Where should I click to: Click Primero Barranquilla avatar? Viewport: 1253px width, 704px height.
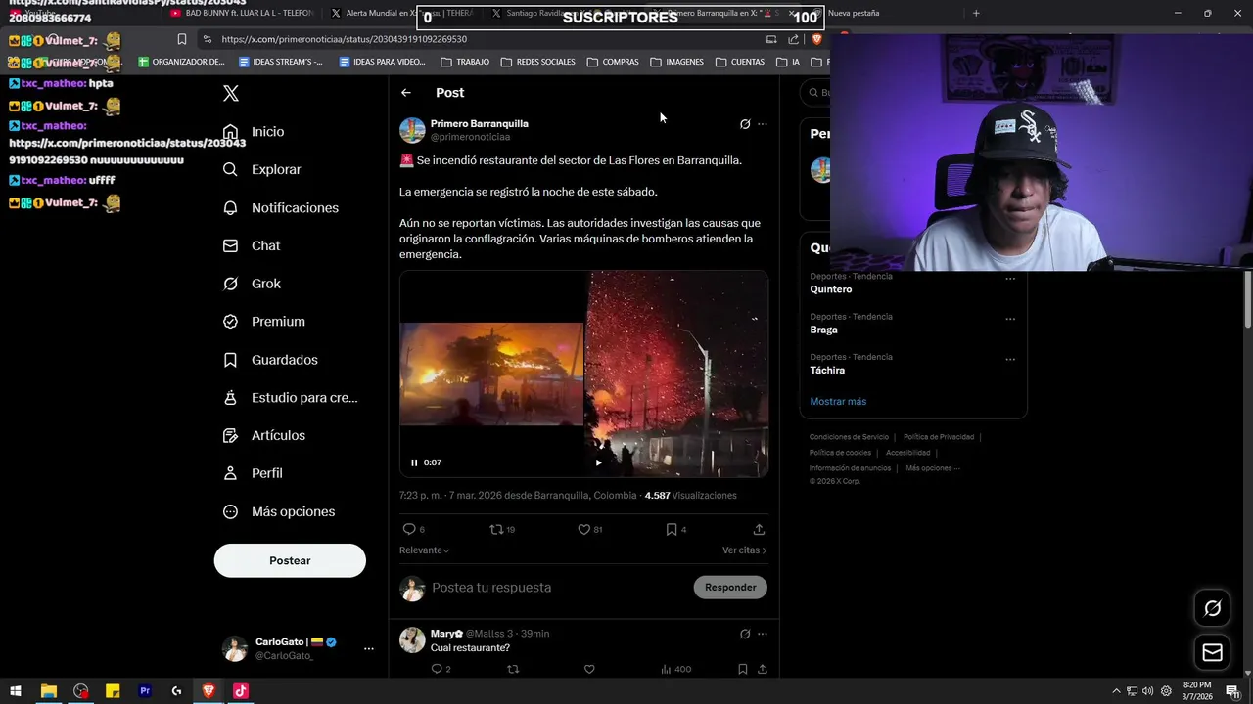pyautogui.click(x=412, y=130)
